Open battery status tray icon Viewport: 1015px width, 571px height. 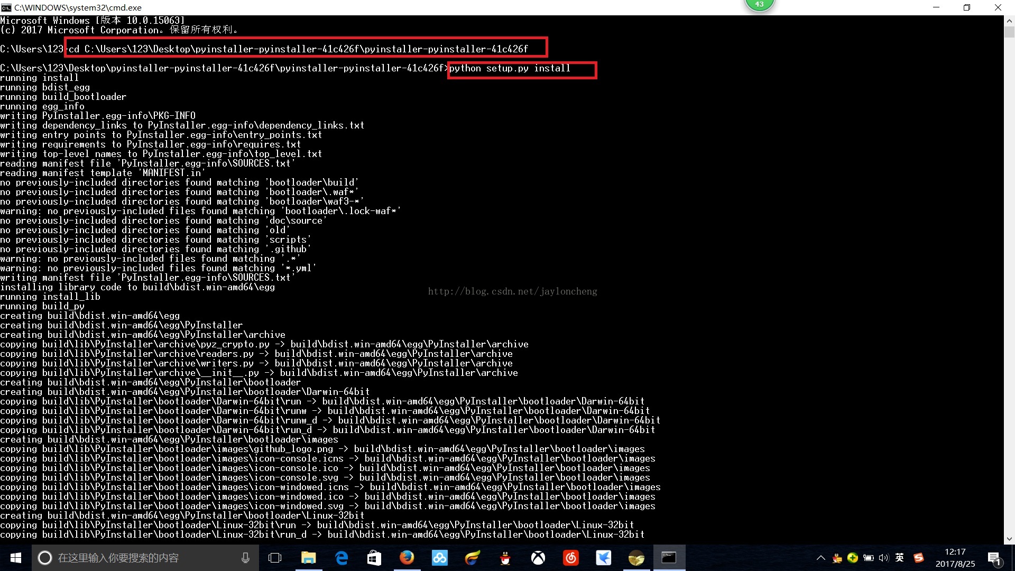[x=868, y=558]
